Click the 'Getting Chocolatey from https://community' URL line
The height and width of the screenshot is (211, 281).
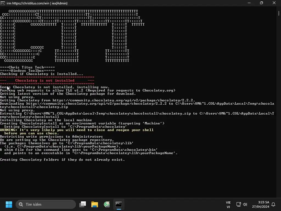tap(97, 100)
